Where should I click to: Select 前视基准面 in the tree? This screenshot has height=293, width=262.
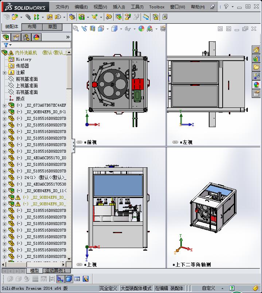(27, 79)
